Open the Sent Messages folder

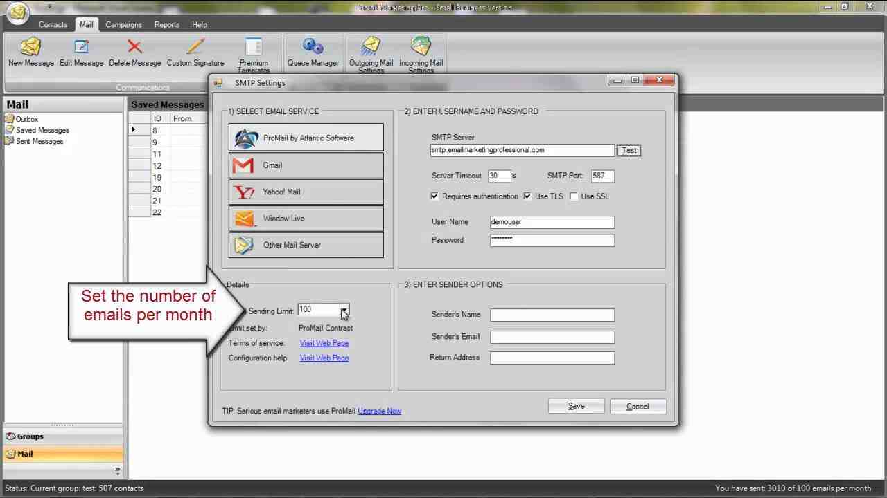tap(34, 141)
